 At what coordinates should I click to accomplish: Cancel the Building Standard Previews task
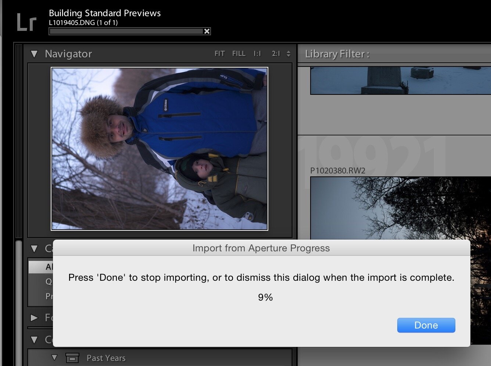207,31
